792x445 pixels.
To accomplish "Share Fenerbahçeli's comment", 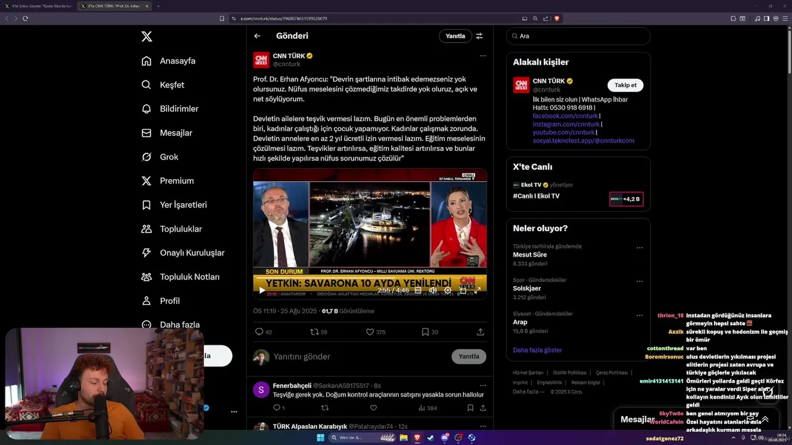I will coord(483,408).
